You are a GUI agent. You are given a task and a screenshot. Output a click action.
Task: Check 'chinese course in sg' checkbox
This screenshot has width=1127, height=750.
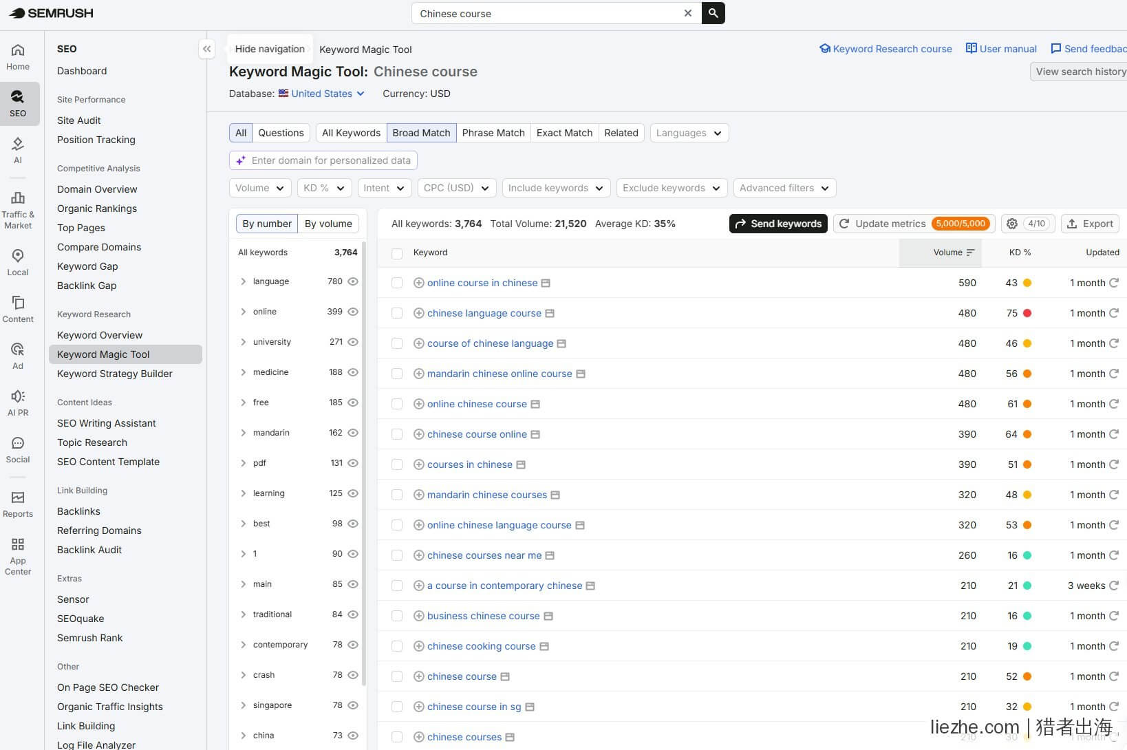tap(397, 707)
